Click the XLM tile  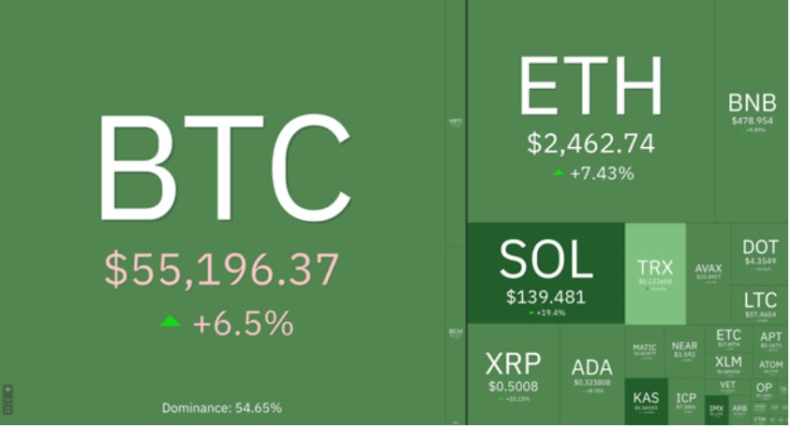coord(728,365)
